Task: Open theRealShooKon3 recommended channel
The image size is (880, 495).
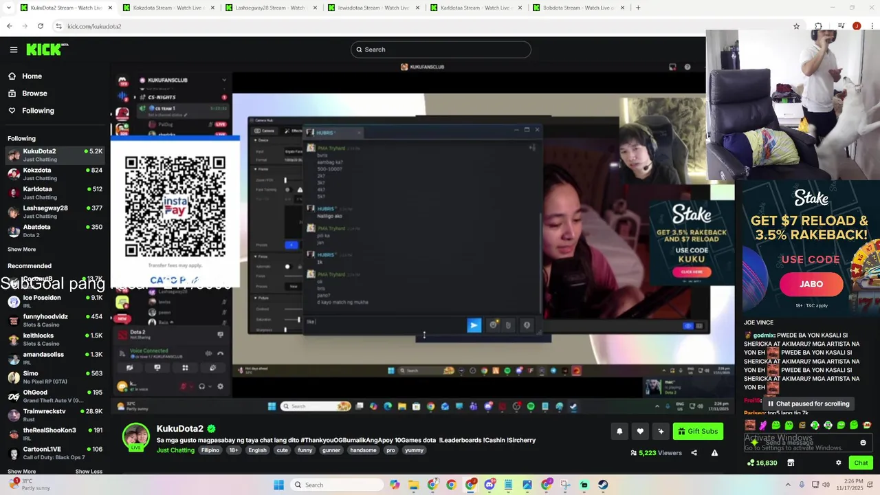Action: pyautogui.click(x=55, y=434)
